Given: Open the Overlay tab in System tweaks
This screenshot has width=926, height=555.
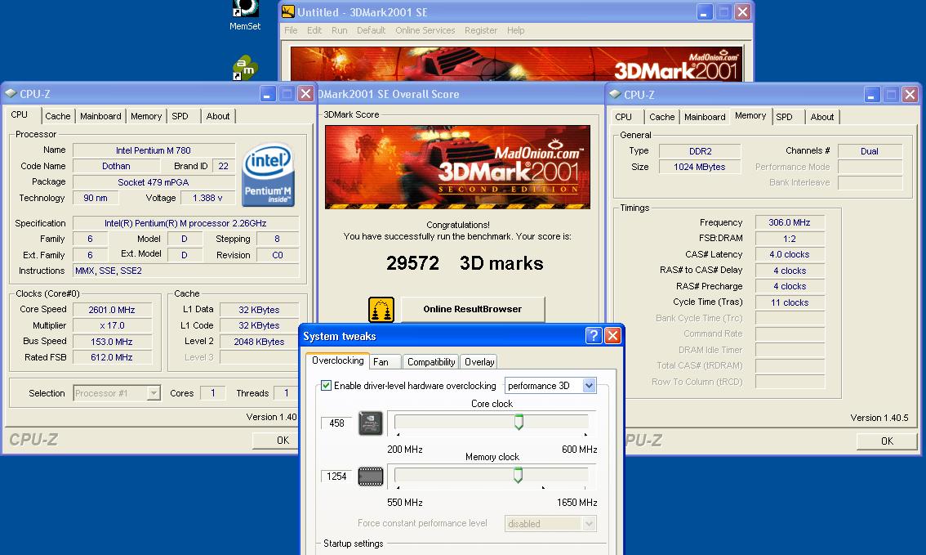Looking at the screenshot, I should coord(479,362).
